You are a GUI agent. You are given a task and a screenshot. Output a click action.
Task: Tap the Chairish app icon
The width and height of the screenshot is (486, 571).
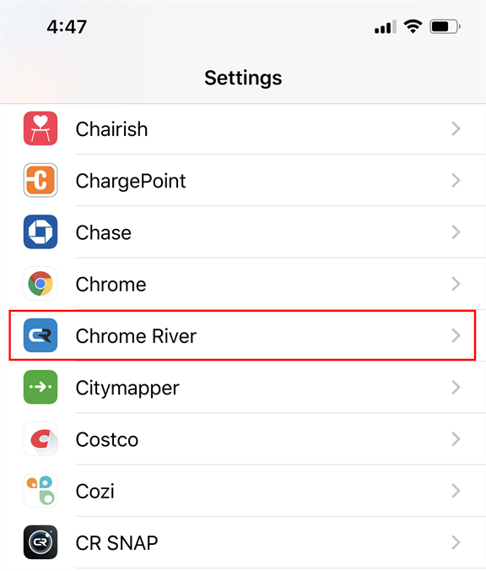tap(40, 128)
